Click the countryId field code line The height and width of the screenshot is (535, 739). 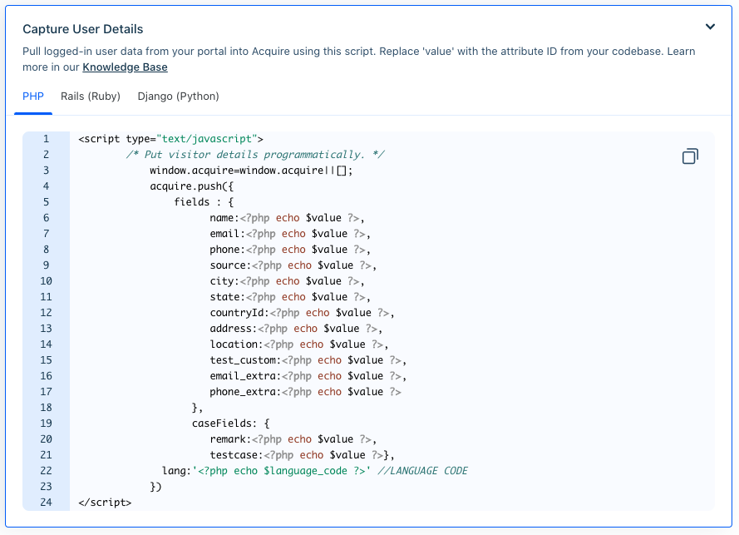[302, 312]
